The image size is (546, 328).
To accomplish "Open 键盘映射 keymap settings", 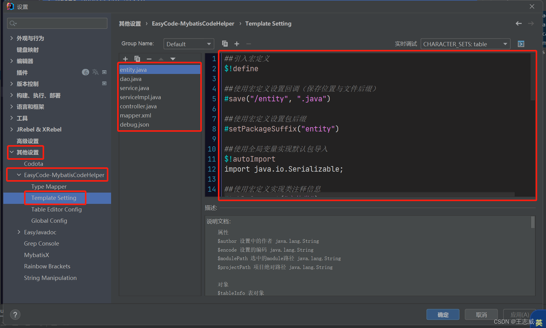I will [x=28, y=50].
